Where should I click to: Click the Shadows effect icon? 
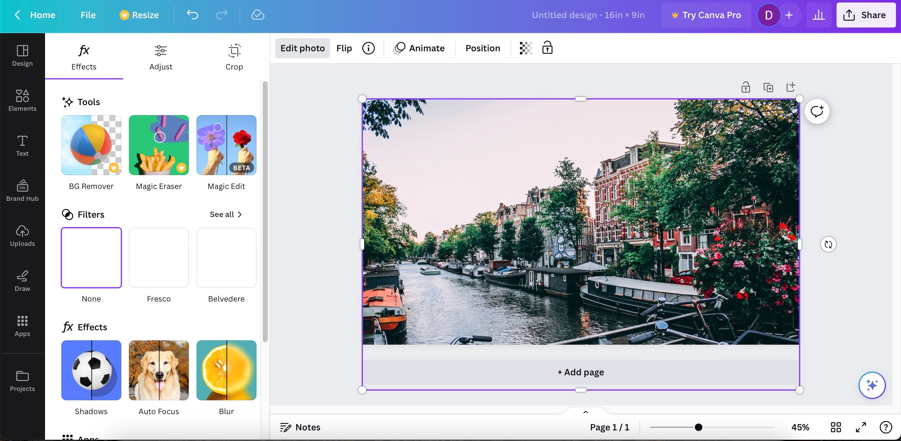click(x=91, y=370)
